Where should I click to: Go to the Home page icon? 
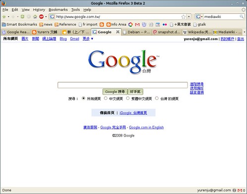pyautogui.click(x=35, y=17)
